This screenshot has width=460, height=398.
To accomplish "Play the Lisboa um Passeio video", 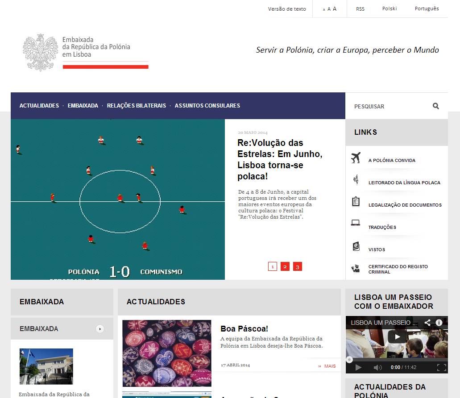I will (397, 337).
